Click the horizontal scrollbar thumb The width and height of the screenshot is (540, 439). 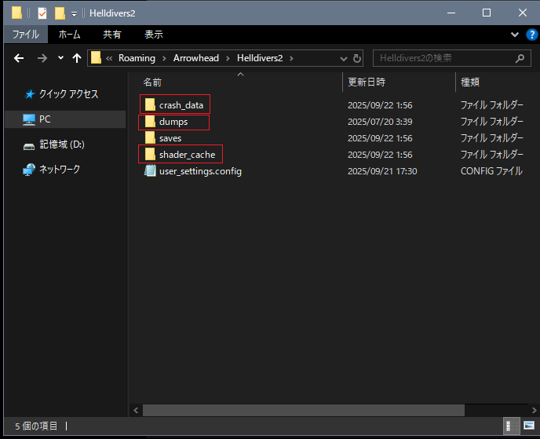(x=304, y=411)
